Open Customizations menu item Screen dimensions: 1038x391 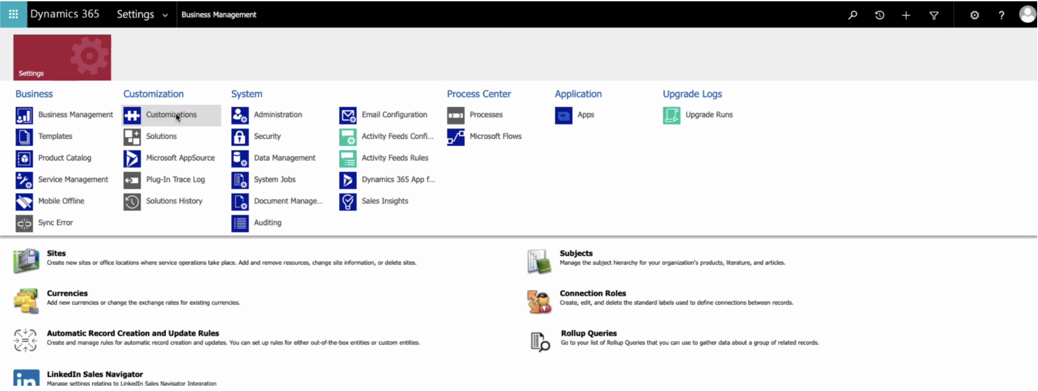pyautogui.click(x=171, y=115)
